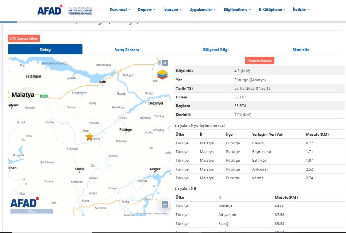Switch to the Varış Zamanı tab
The height and width of the screenshot is (233, 346).
point(127,50)
